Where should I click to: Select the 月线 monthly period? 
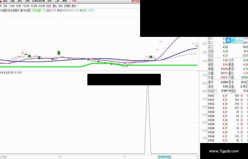(60, 6)
